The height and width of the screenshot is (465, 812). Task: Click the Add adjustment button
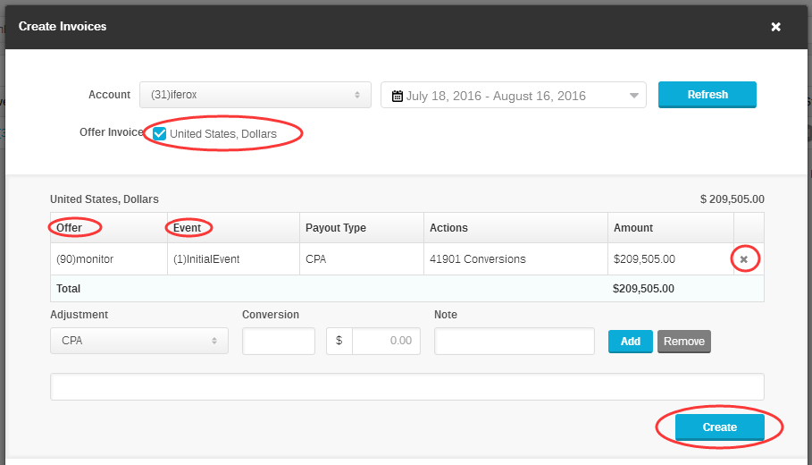point(631,341)
